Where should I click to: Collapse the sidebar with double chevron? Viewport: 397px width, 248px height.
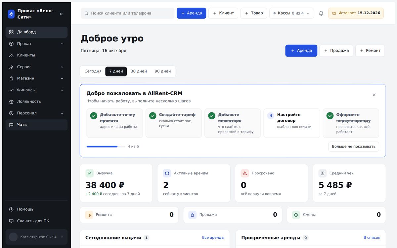click(61, 14)
